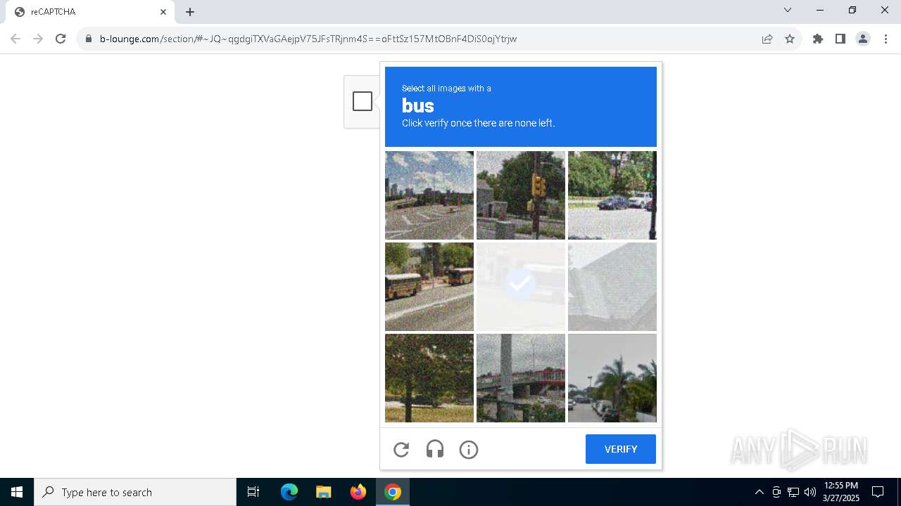Launch Microsoft Edge from taskbar
Image resolution: width=901 pixels, height=506 pixels.
(x=289, y=492)
